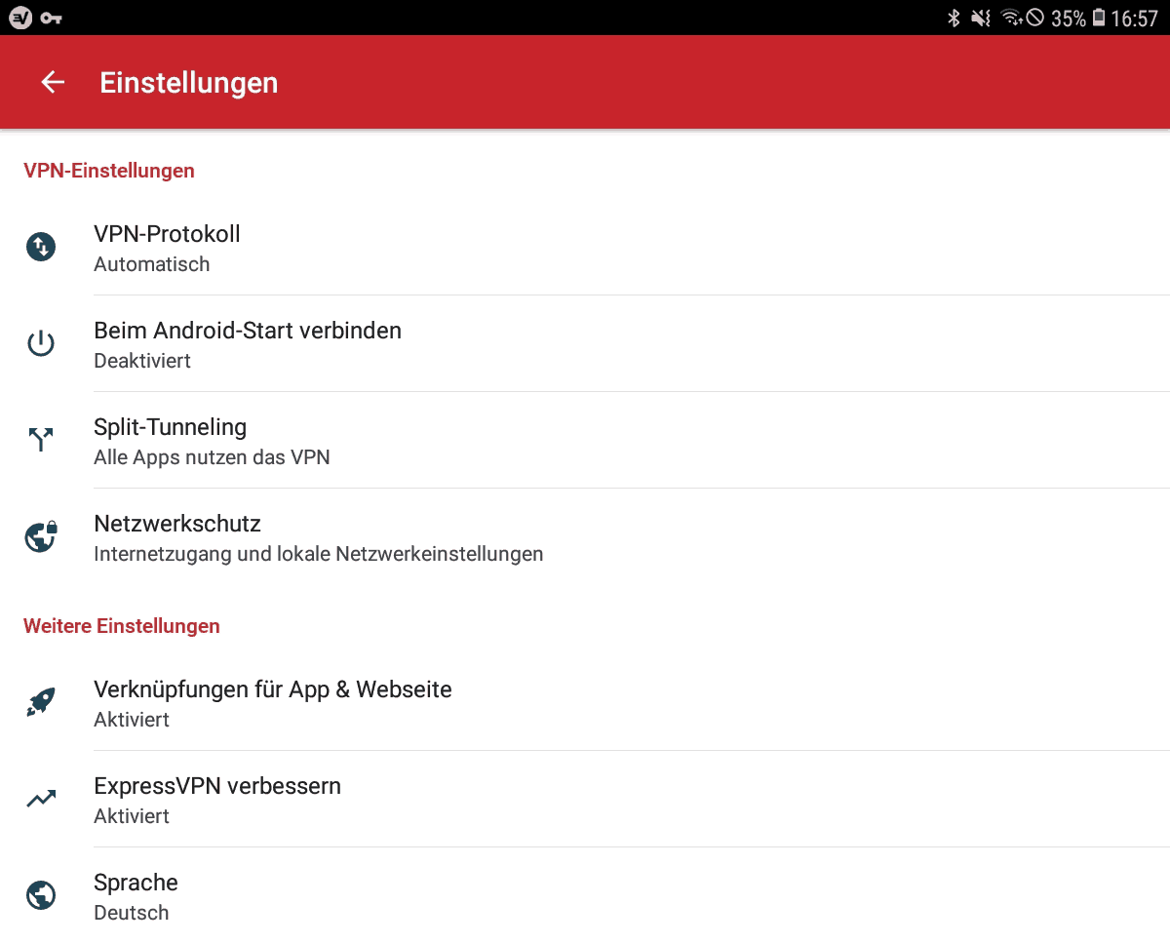Image resolution: width=1170 pixels, height=944 pixels.
Task: Click the Deaktiviert subtitle
Action: (142, 361)
